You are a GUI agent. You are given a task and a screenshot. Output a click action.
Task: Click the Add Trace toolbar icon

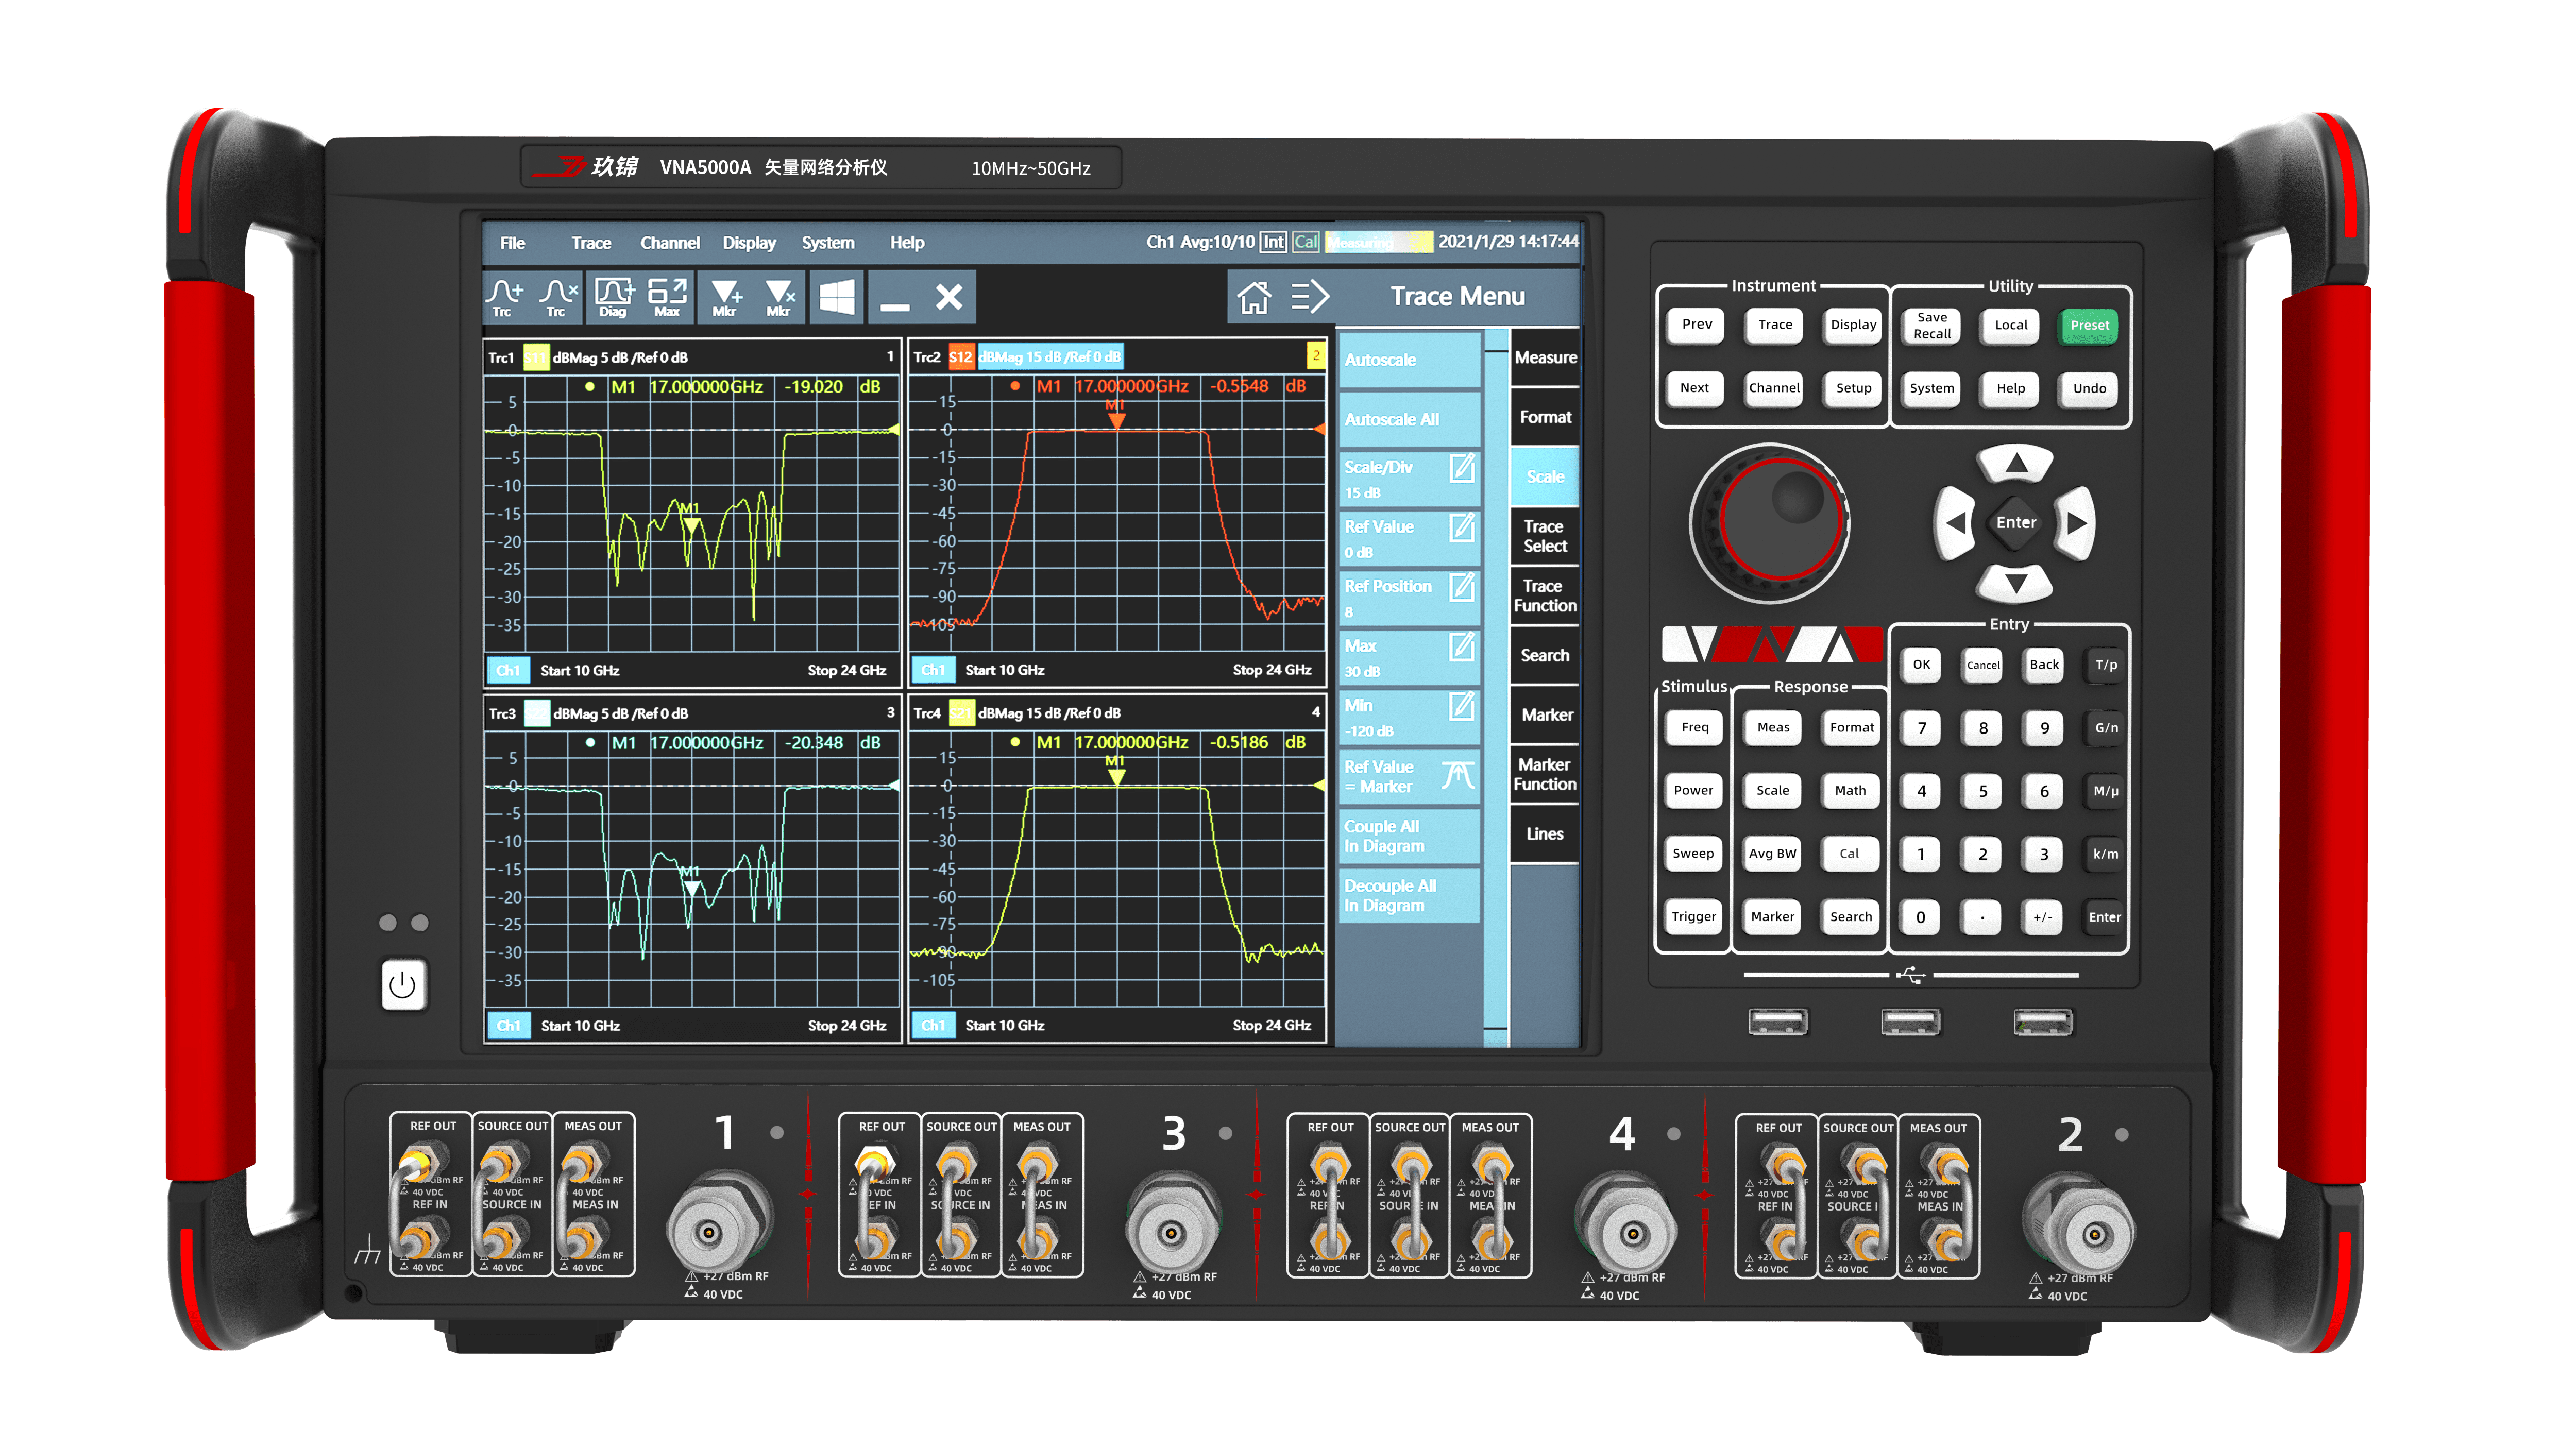[x=504, y=297]
